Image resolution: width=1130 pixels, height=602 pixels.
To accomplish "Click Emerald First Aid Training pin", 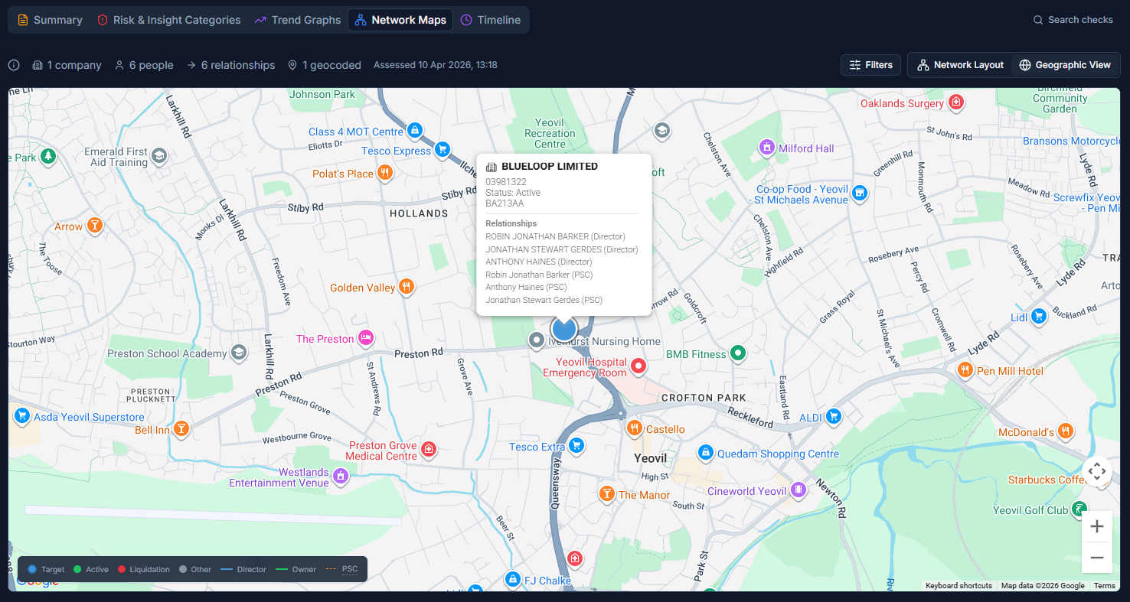I will 159,156.
